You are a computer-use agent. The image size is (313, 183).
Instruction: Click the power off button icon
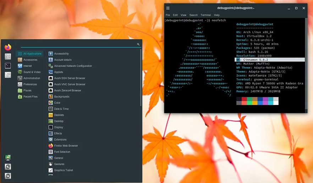pos(8,176)
